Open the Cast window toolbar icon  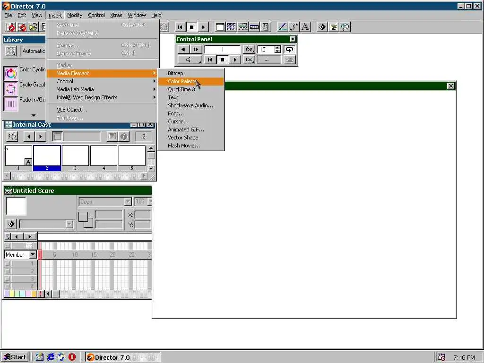click(x=231, y=27)
